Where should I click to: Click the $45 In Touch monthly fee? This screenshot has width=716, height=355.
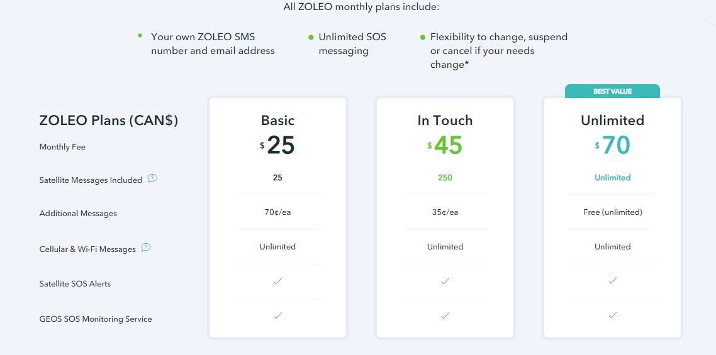point(445,146)
